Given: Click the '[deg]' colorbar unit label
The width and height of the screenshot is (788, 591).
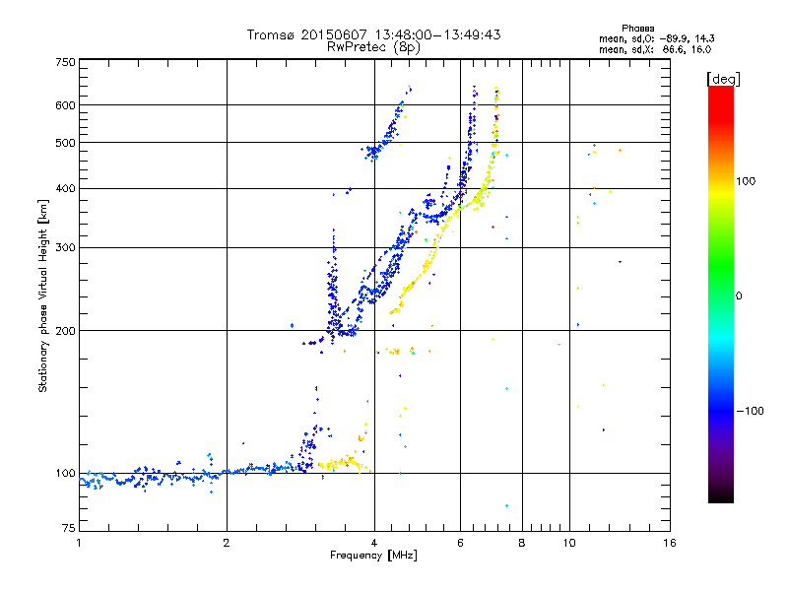Looking at the screenshot, I should coord(723,79).
